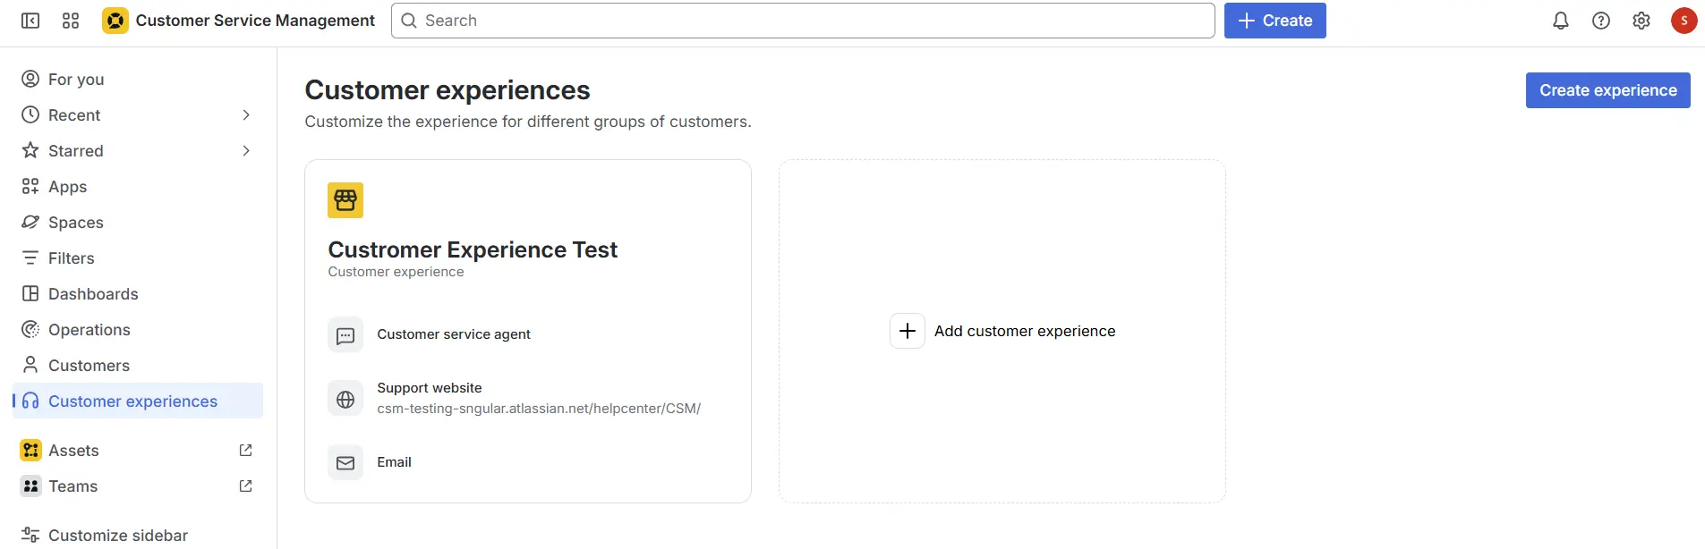Image resolution: width=1705 pixels, height=549 pixels.
Task: Open the settings gear icon
Action: (1641, 21)
